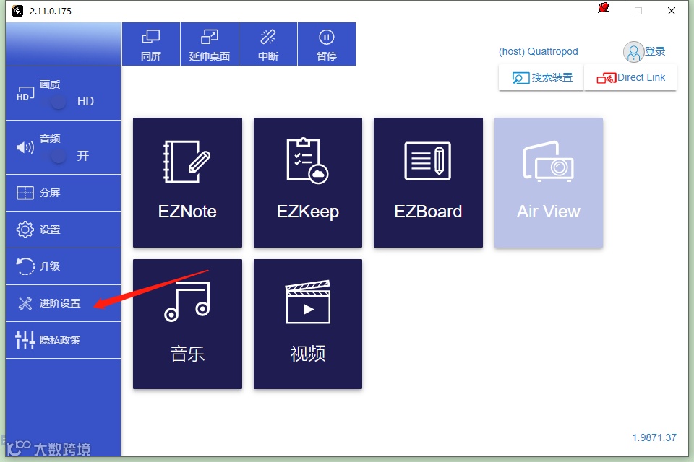Click the upgrade refresh icon
The height and width of the screenshot is (462, 694).
[25, 266]
